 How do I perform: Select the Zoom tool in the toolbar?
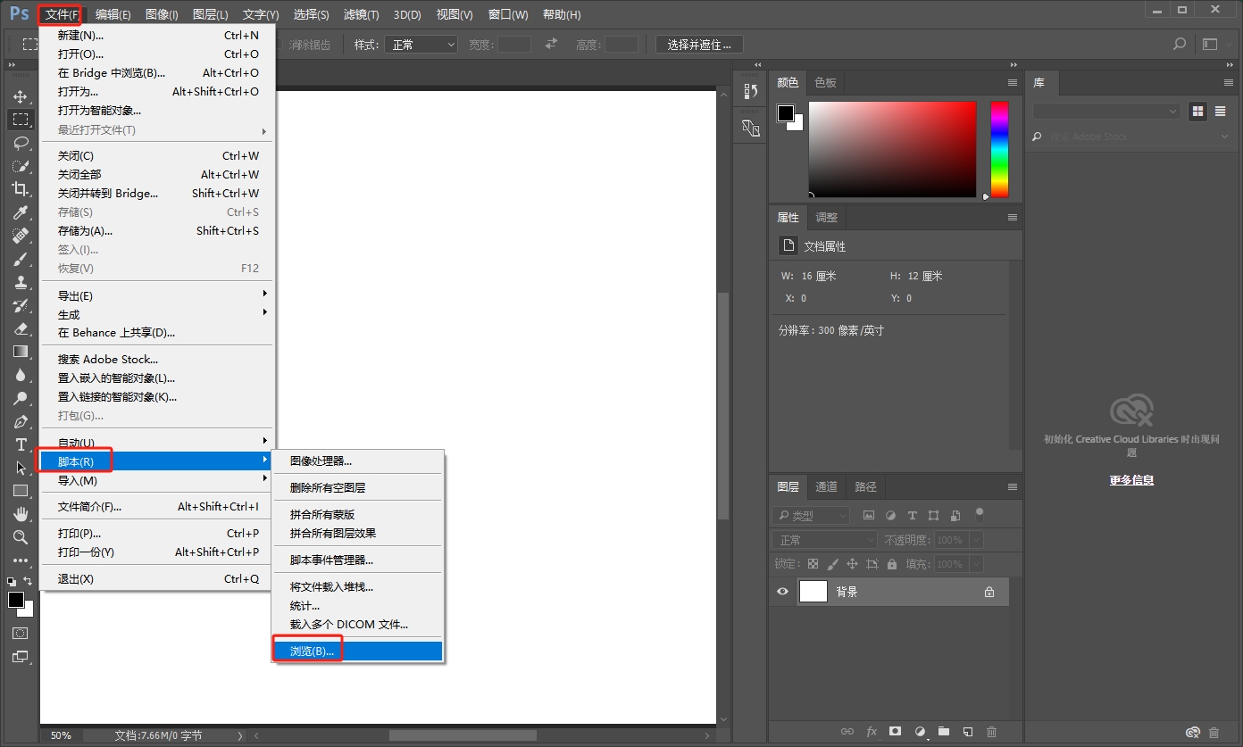click(21, 537)
